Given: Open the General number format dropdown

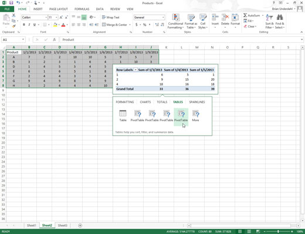Looking at the screenshot, I should [163, 18].
